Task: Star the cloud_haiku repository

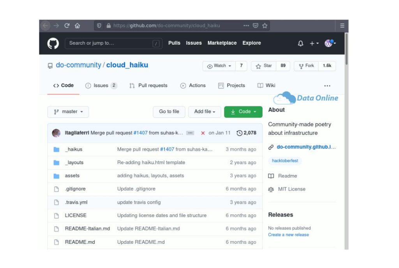Action: click(264, 66)
